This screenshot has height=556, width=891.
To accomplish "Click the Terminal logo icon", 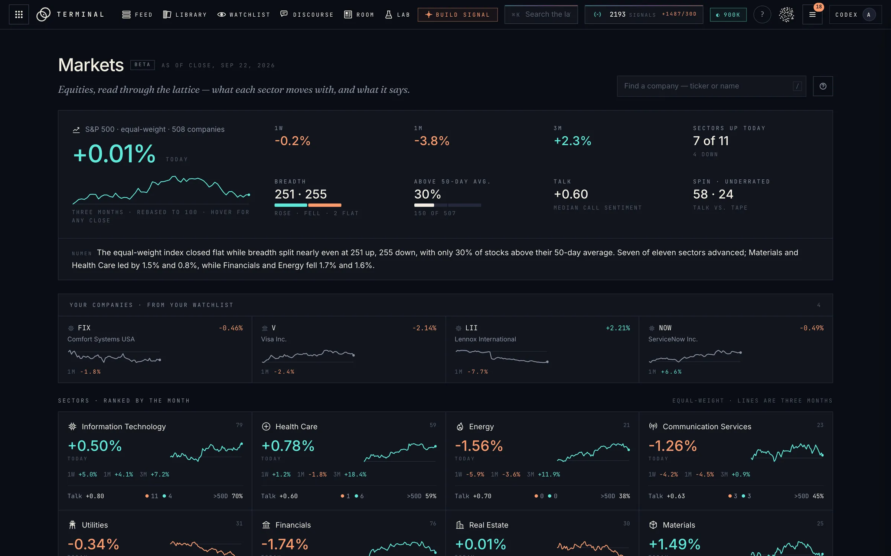I will click(43, 14).
